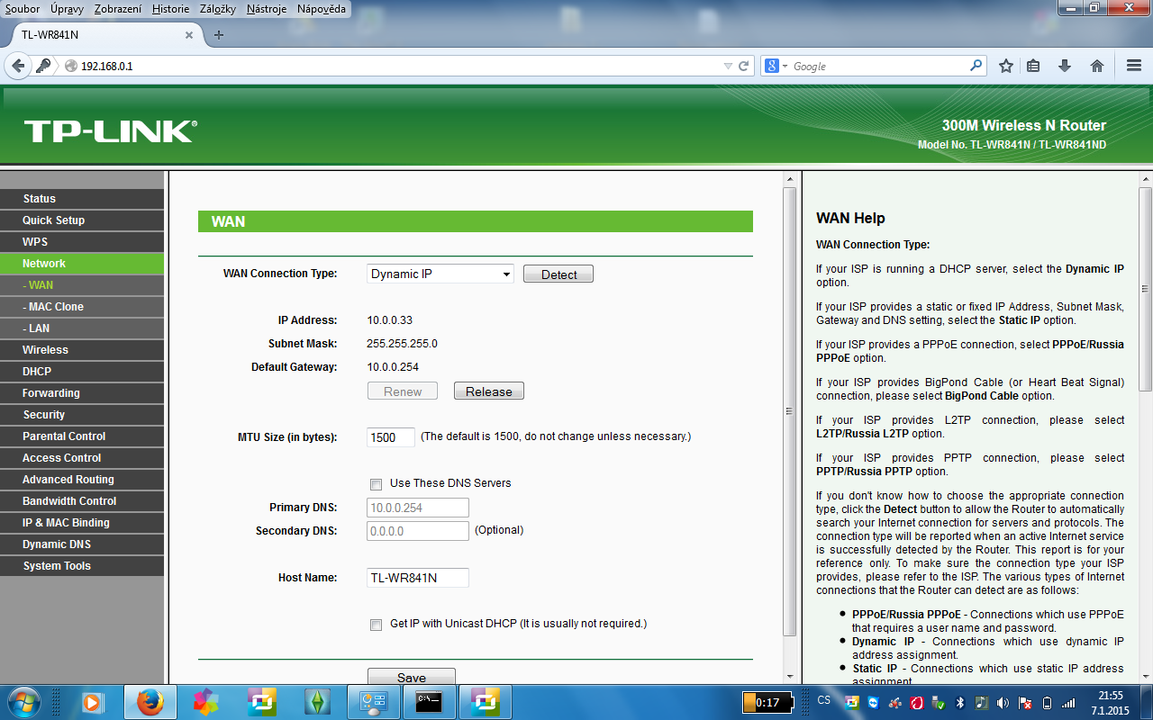Open Parental Control settings
Screen dimensions: 1153x720
82,436
